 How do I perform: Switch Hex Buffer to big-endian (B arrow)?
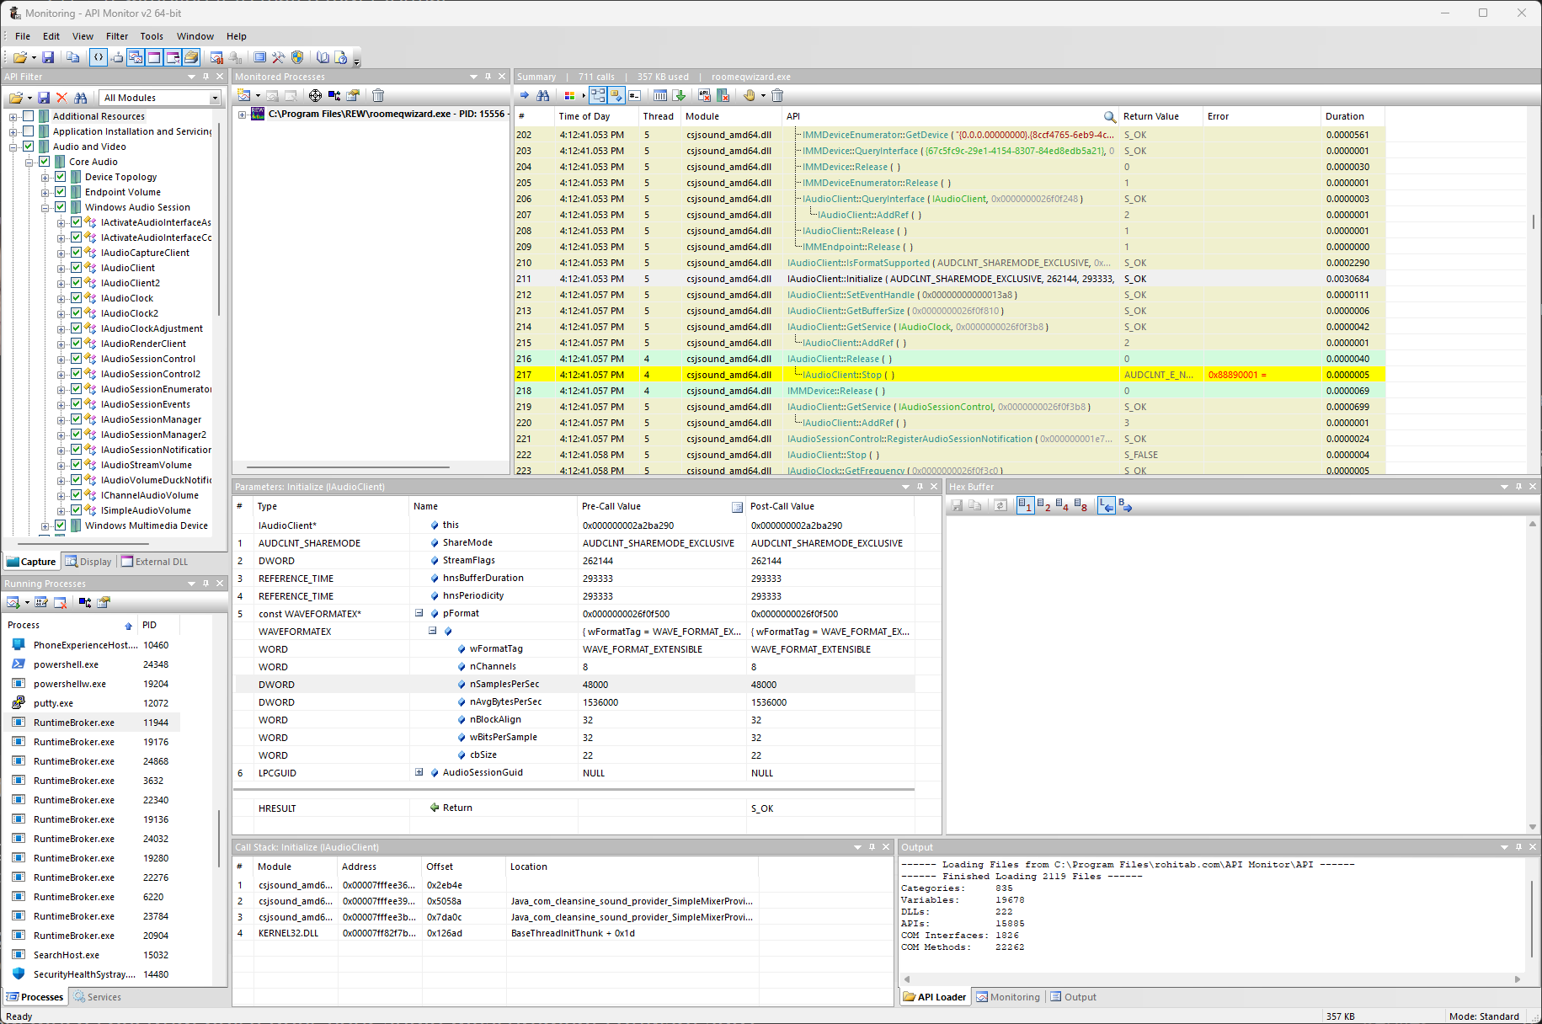point(1125,505)
